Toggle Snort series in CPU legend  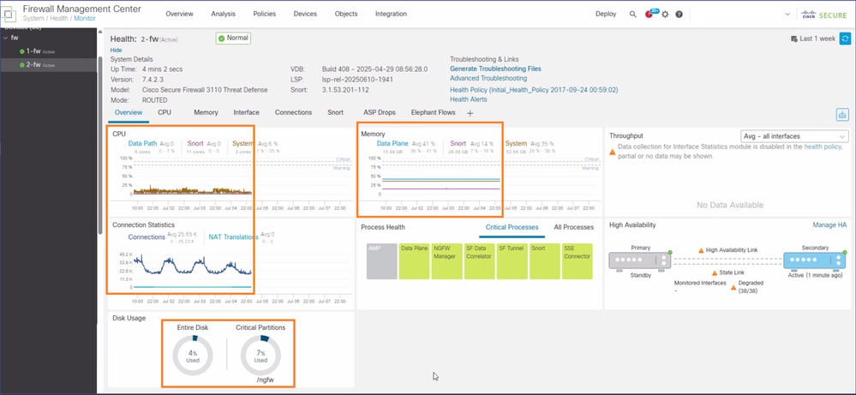click(x=195, y=143)
